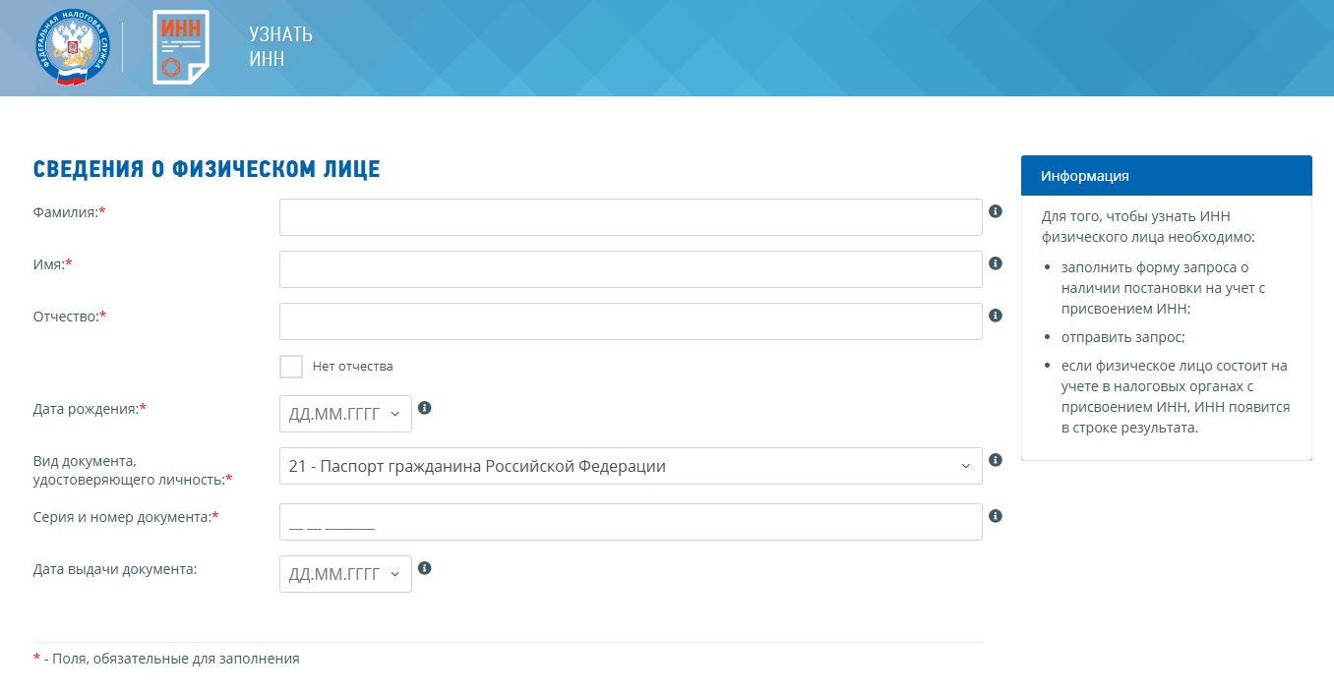Click the Нет отчества label text
The image size is (1334, 693).
(x=352, y=367)
